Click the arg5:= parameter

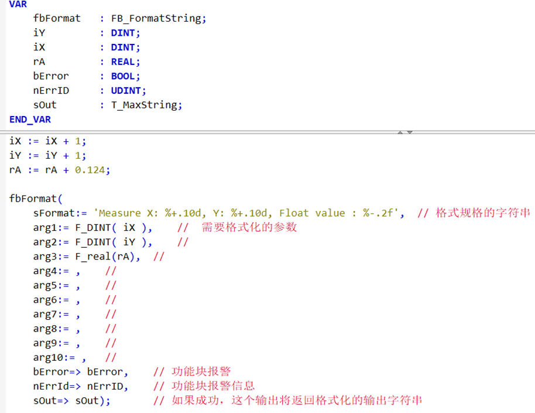point(51,285)
